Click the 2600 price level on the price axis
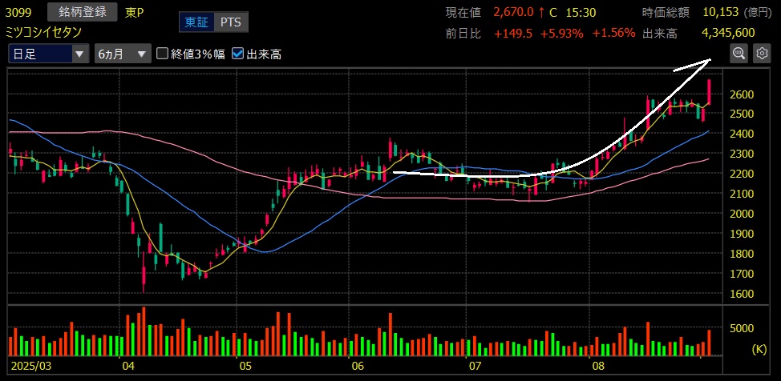 (x=743, y=94)
